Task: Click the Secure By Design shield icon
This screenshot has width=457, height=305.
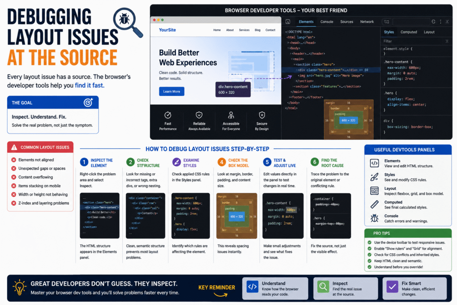Action: (262, 115)
